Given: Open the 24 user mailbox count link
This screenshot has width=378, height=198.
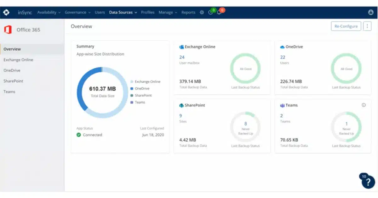Looking at the screenshot, I should click(x=182, y=57).
